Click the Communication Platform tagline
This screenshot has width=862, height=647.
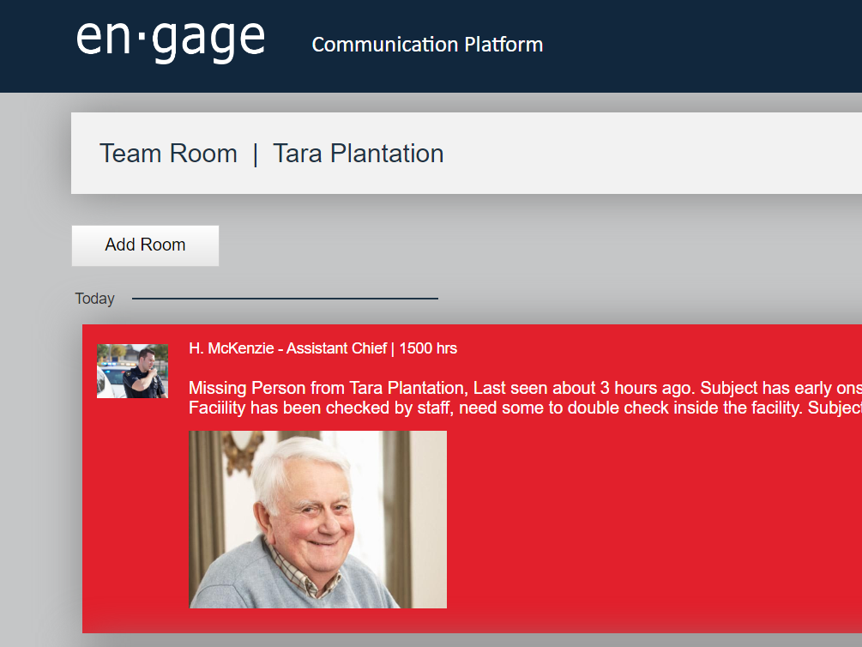[x=427, y=45]
